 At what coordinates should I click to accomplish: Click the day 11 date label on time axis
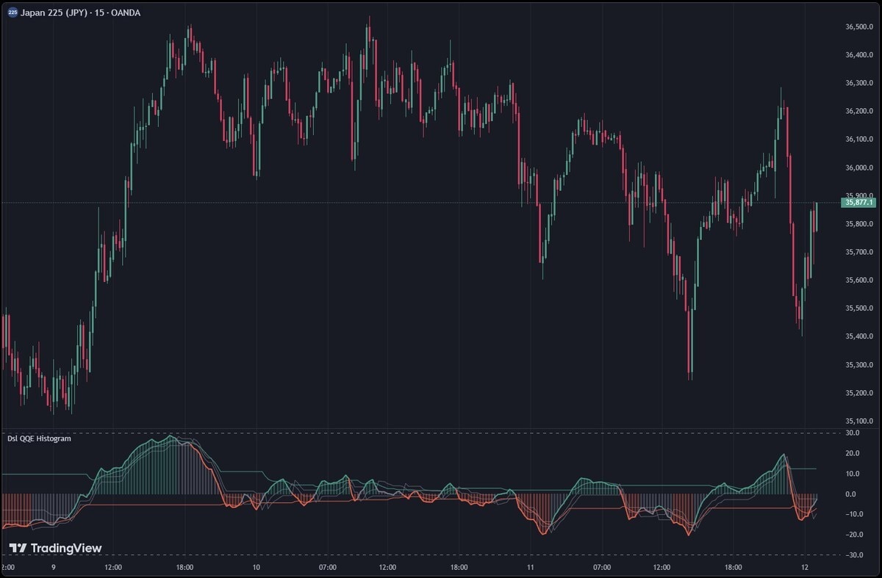pyautogui.click(x=530, y=568)
